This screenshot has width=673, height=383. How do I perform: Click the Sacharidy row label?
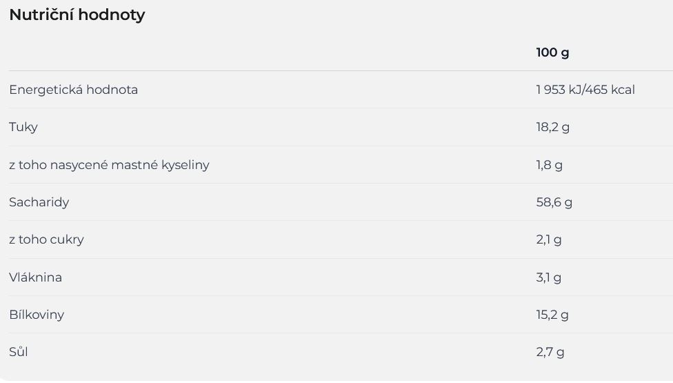(x=39, y=202)
